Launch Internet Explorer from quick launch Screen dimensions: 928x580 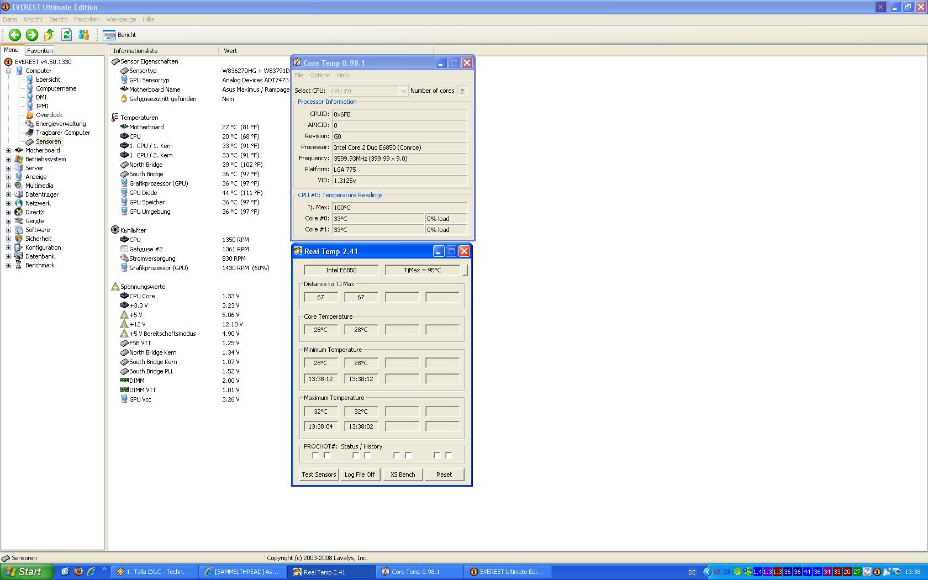[x=91, y=572]
